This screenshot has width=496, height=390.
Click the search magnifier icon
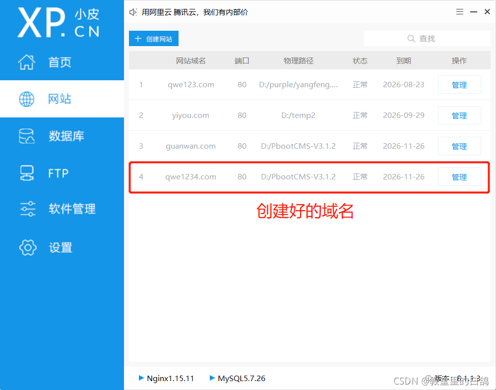click(411, 39)
